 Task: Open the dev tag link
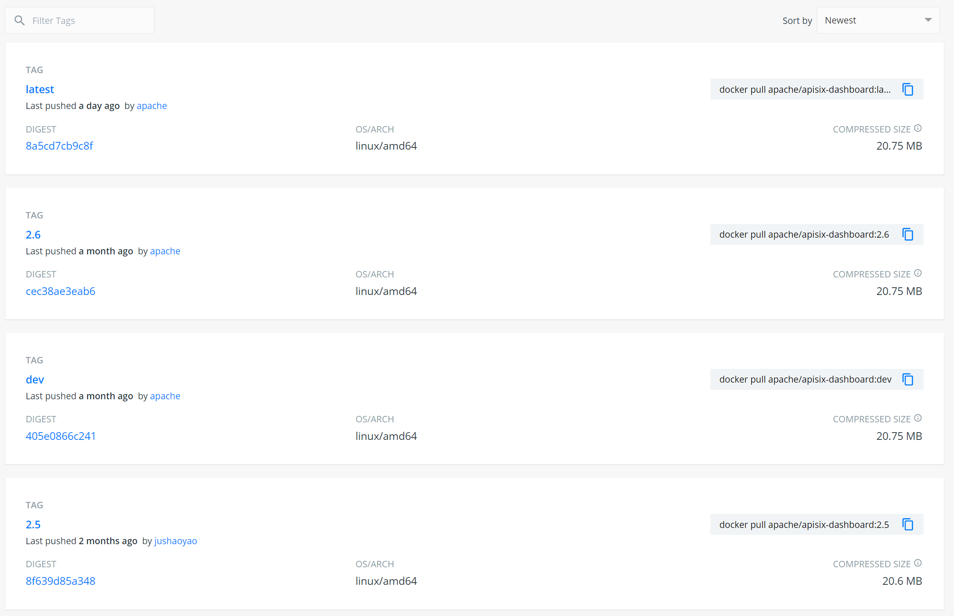pos(35,380)
